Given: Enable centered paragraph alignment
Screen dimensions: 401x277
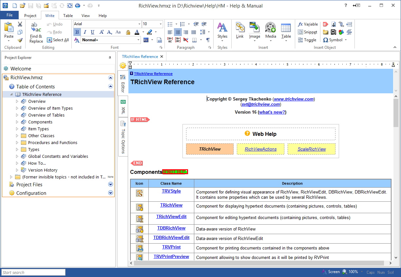Looking at the screenshot, I should click(x=177, y=32).
